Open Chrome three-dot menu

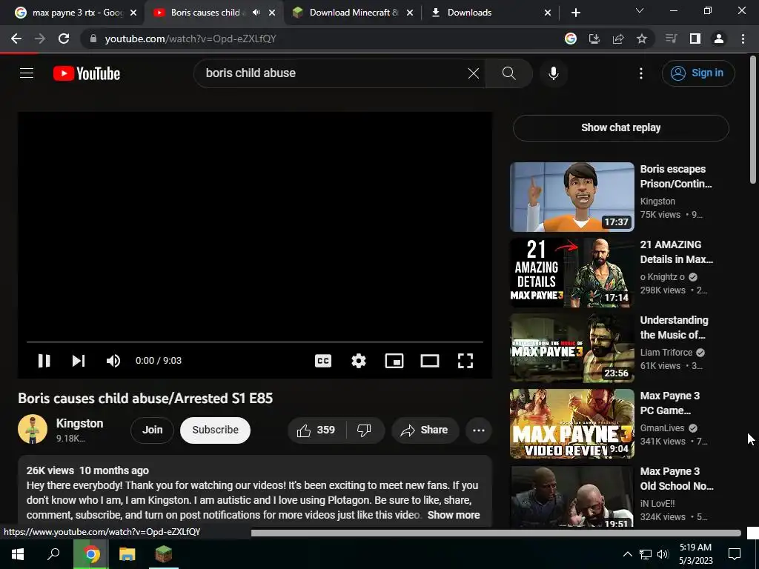tap(743, 39)
